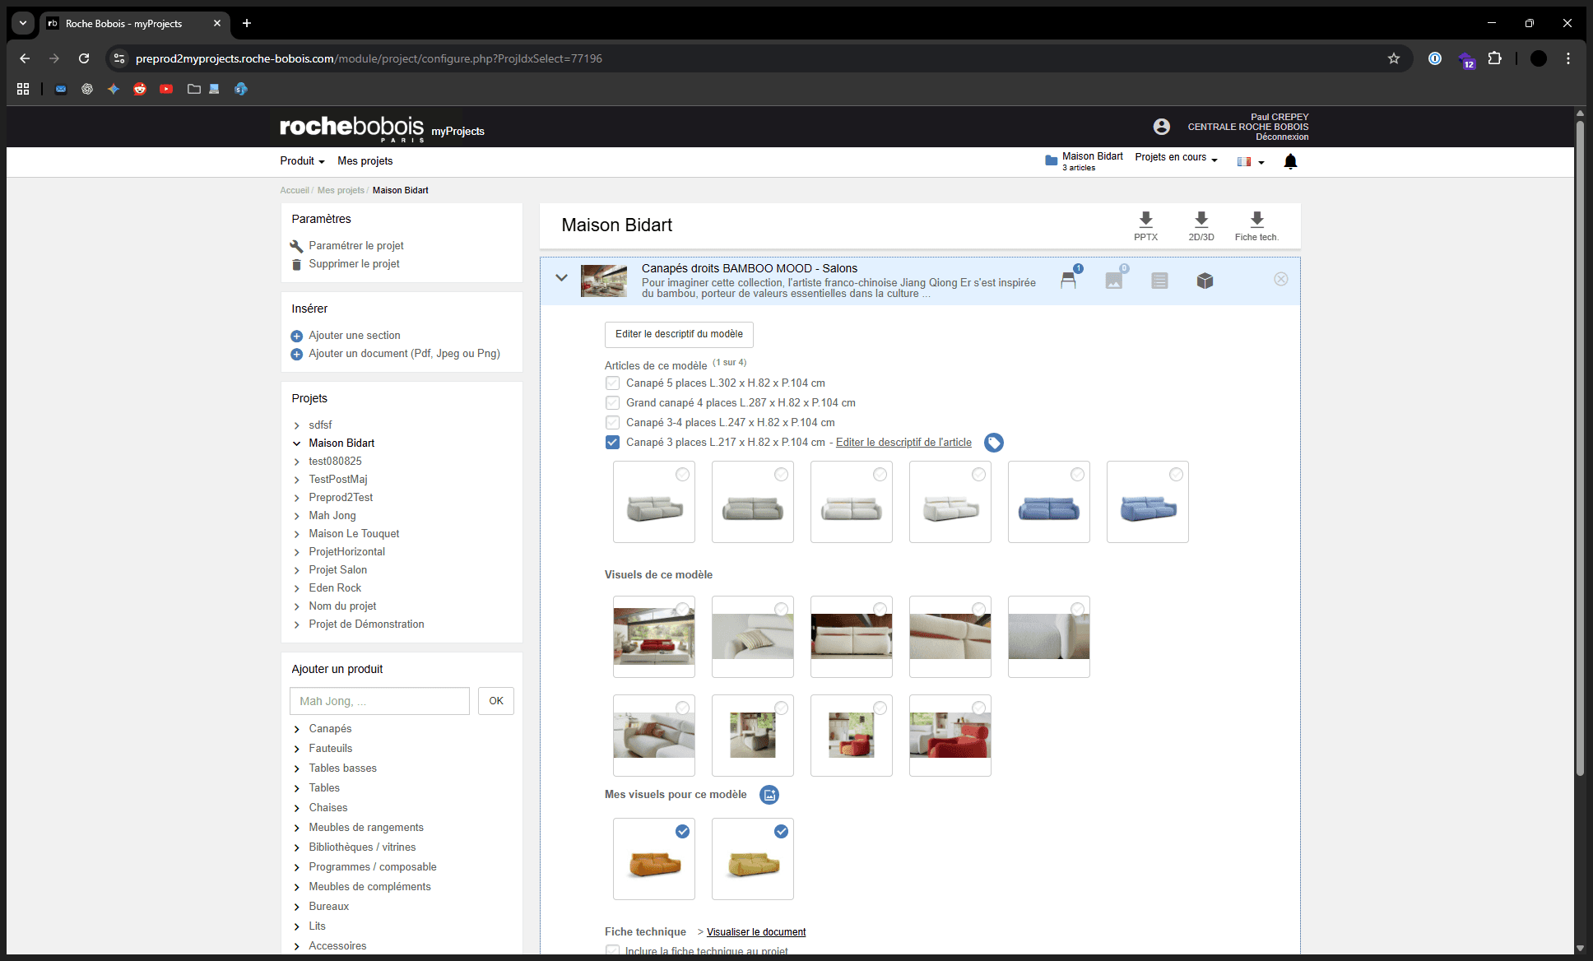Open the Tables basses category

pos(342,768)
